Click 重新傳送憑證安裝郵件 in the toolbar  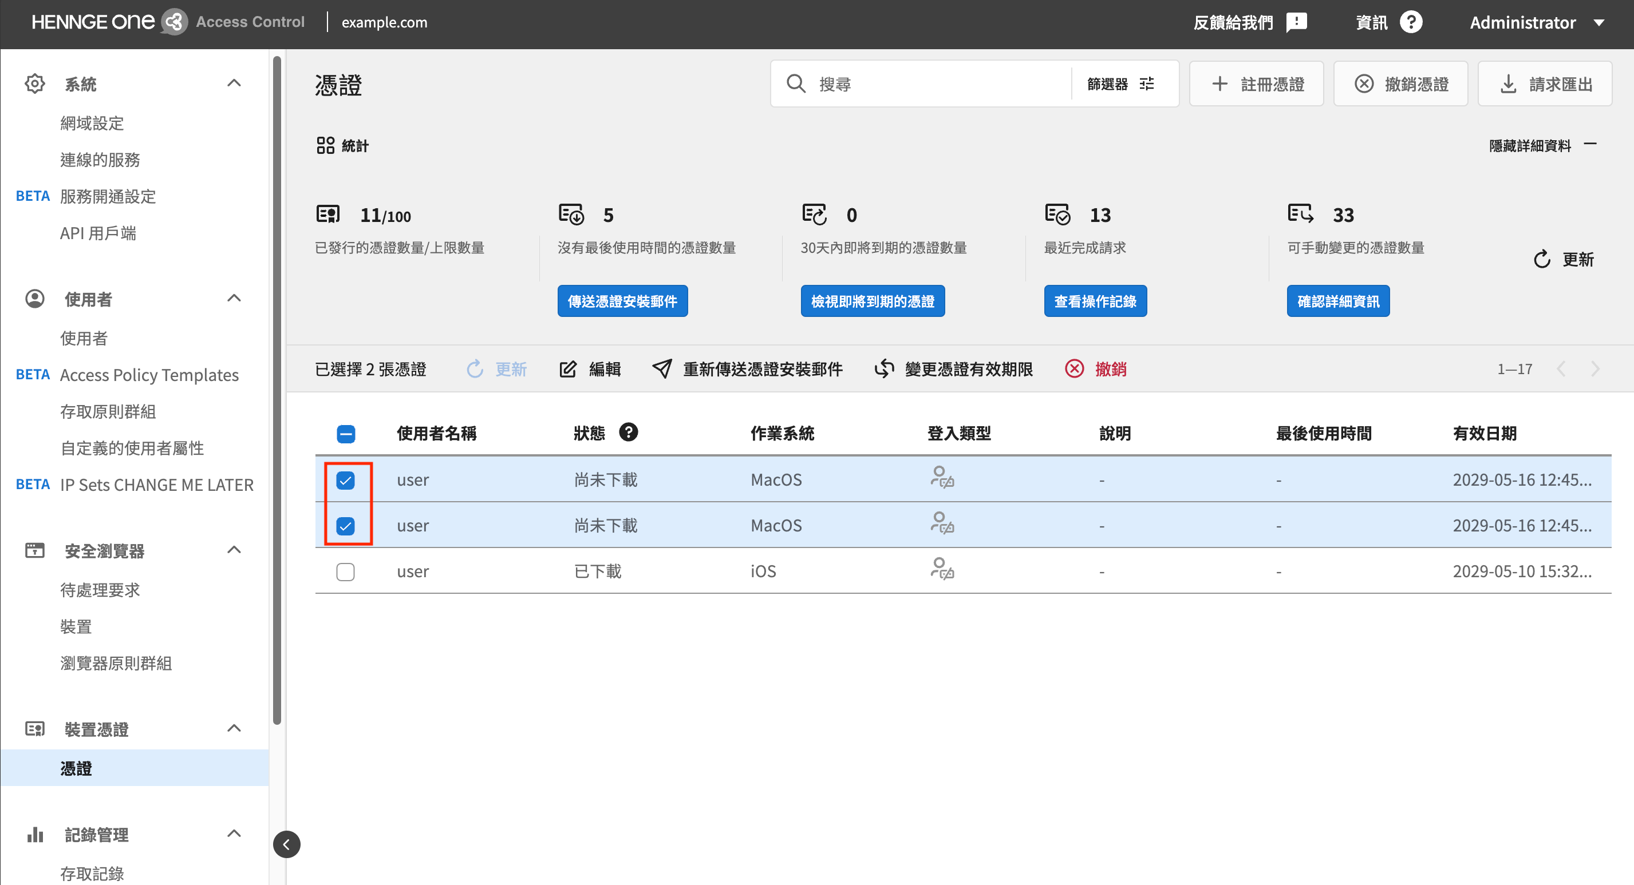(x=748, y=369)
